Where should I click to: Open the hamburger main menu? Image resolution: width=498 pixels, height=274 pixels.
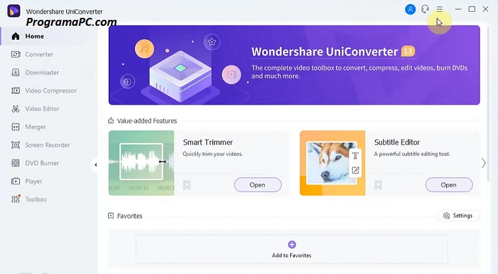pos(440,9)
